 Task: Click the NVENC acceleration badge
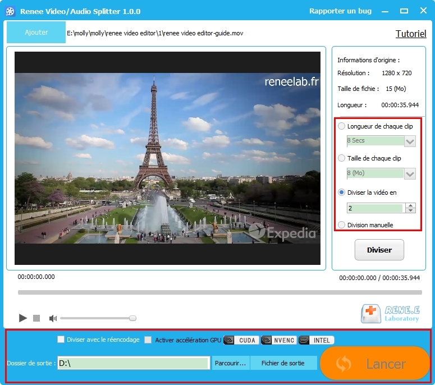tap(278, 340)
